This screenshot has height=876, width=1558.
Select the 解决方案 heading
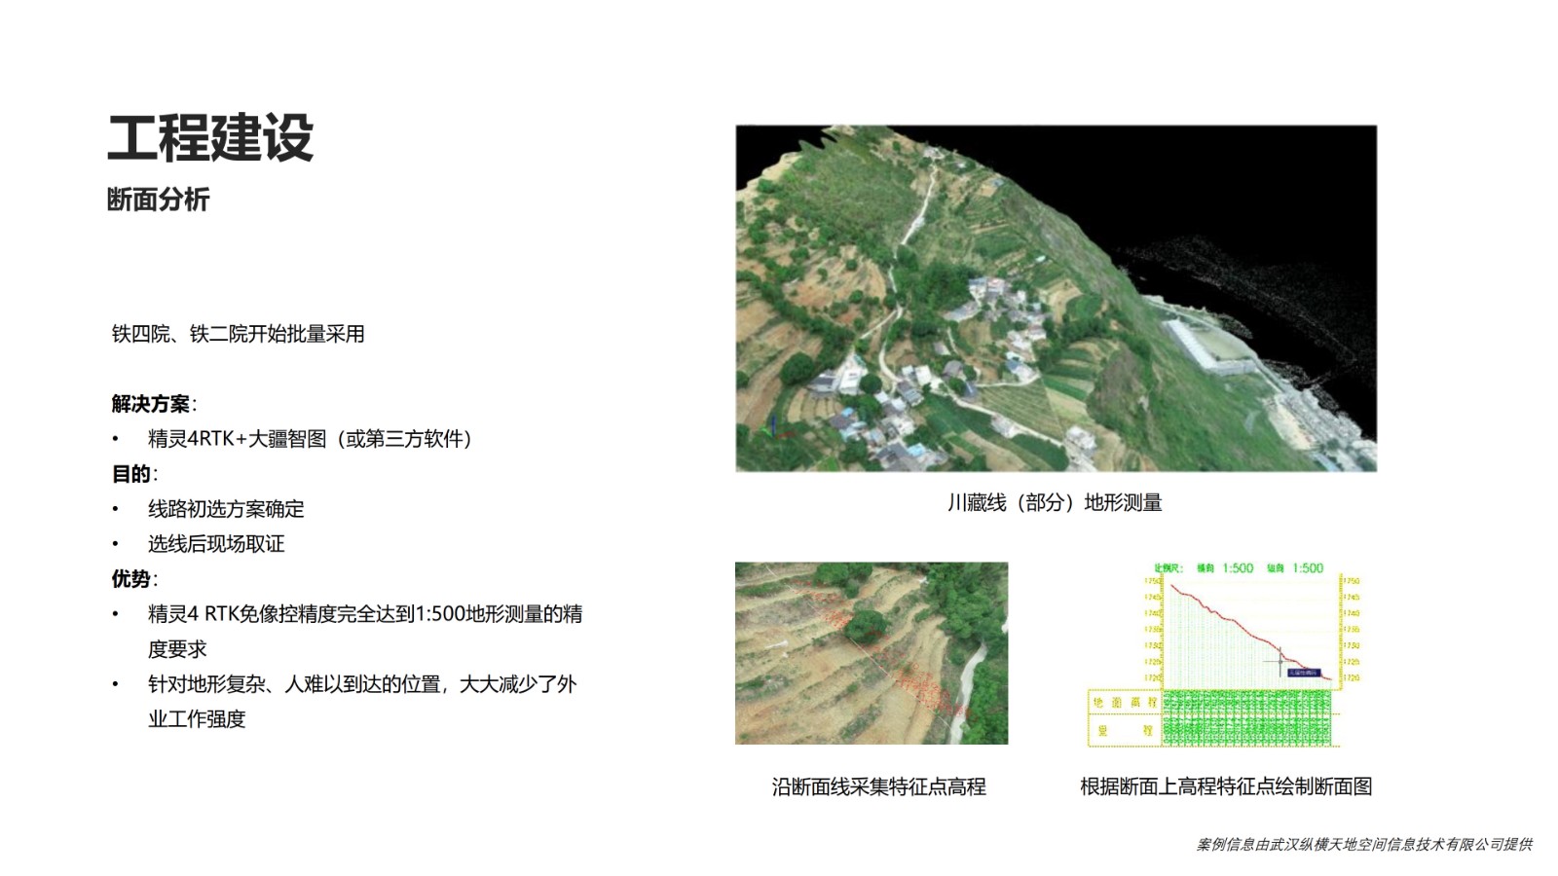151,404
